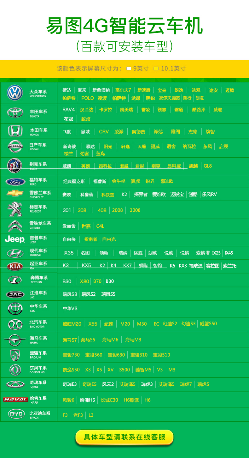Screen dimensions: 249x458
Task: Select the X80 model
Action: point(84,281)
